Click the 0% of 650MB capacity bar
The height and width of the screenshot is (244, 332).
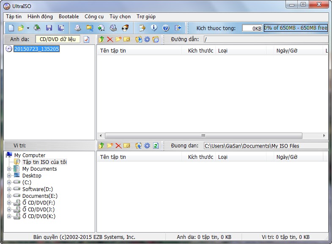pos(296,28)
